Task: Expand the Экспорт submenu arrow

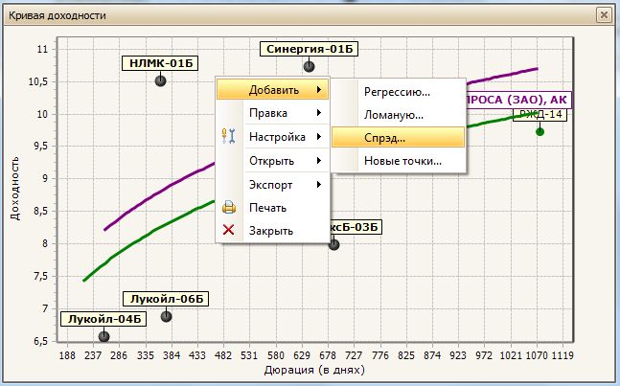Action: (x=317, y=184)
